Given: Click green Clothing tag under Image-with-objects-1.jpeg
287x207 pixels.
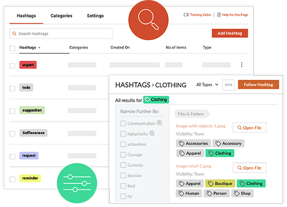Looking at the screenshot, I should pyautogui.click(x=220, y=153).
